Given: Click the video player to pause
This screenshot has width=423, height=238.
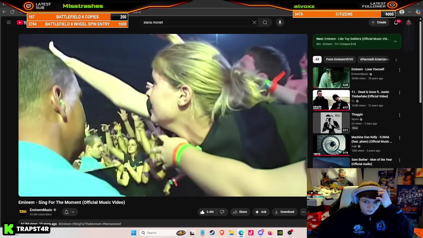Looking at the screenshot, I should click(163, 115).
